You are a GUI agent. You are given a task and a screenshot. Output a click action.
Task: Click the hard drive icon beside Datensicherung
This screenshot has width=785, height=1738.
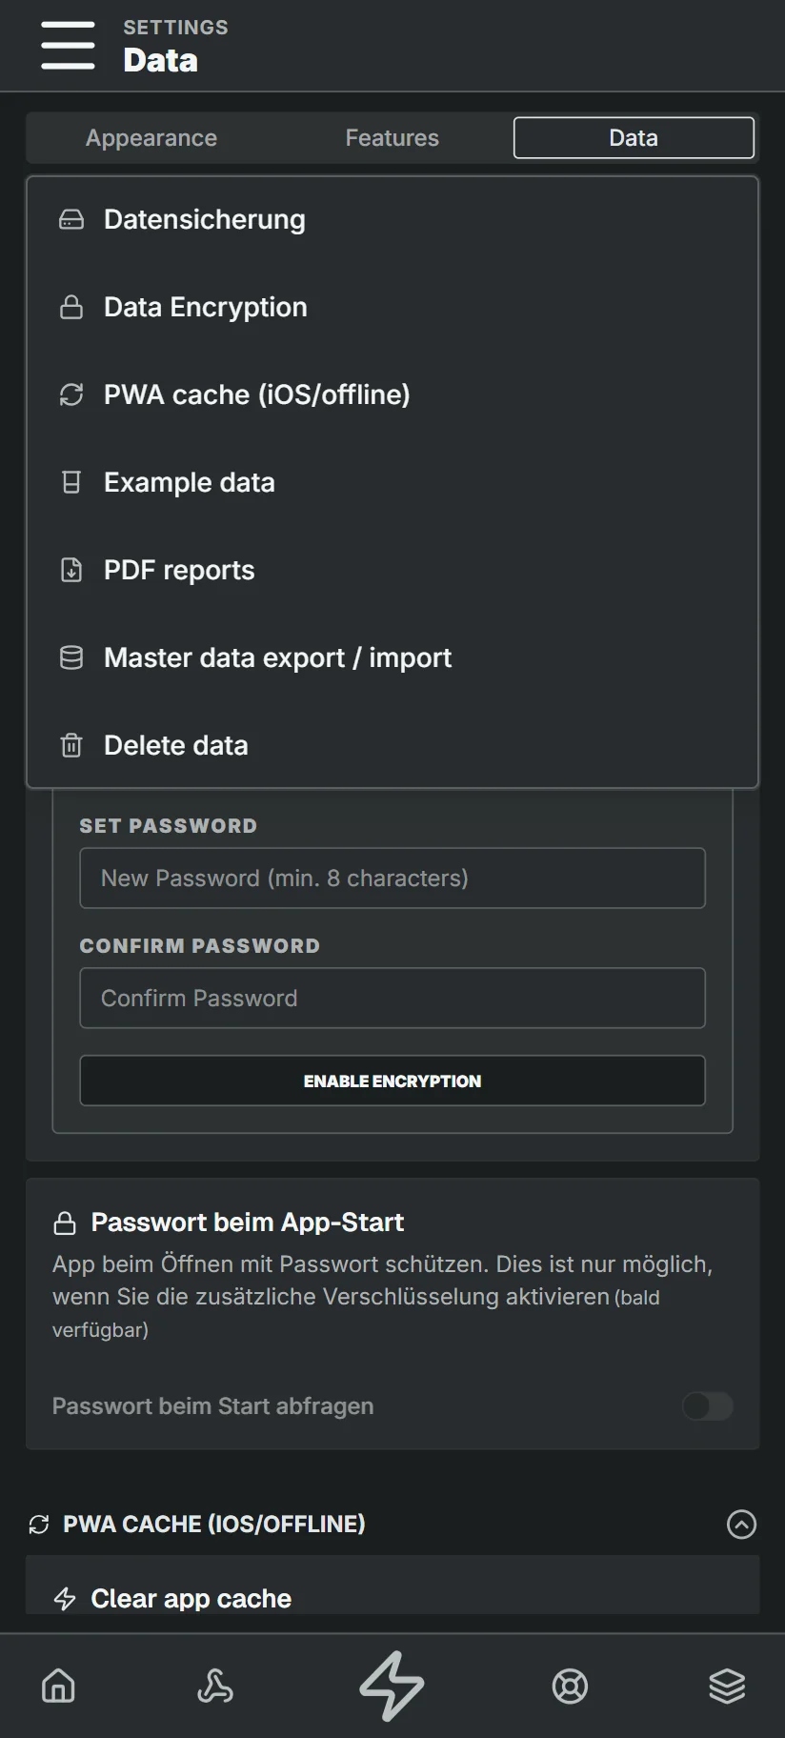coord(71,220)
